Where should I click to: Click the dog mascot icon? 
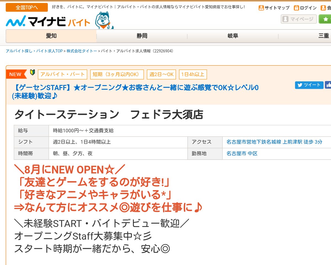coord(104,20)
